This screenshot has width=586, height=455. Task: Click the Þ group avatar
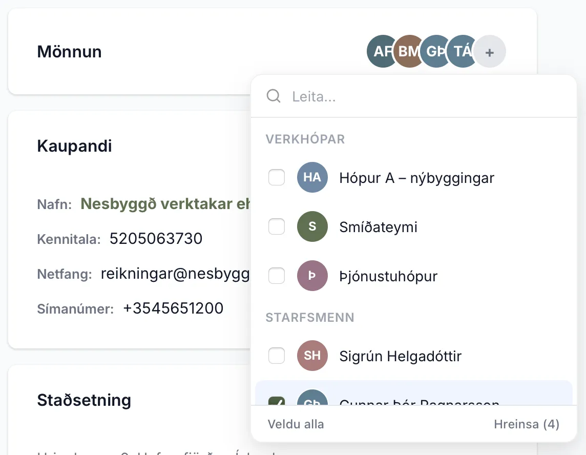[x=312, y=276]
